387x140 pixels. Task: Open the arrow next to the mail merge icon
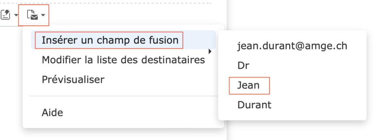[43, 15]
